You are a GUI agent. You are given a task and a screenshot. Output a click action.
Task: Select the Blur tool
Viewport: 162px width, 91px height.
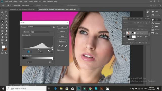[x=6, y=31]
